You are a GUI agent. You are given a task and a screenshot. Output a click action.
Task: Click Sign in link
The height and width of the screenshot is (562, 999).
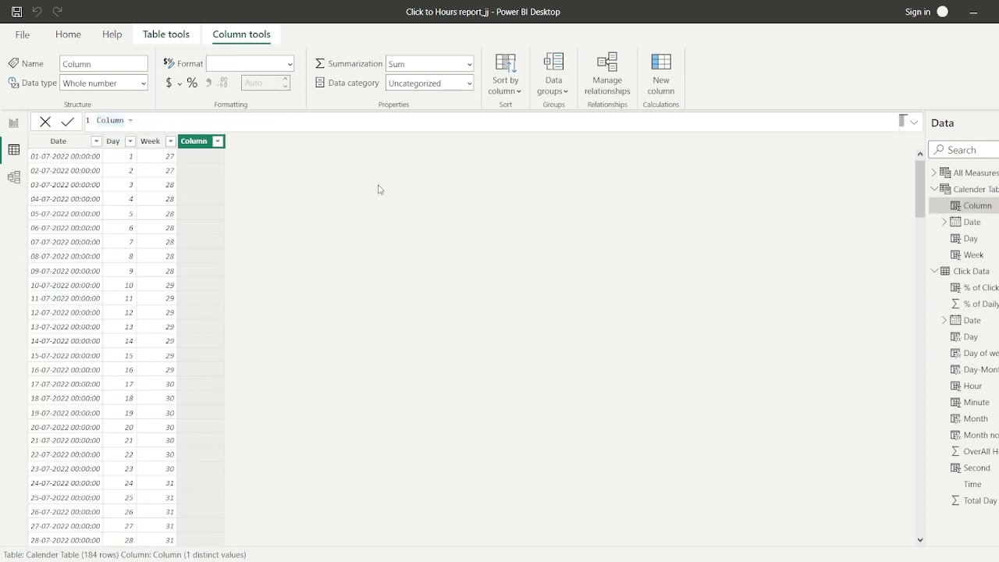[x=918, y=12]
